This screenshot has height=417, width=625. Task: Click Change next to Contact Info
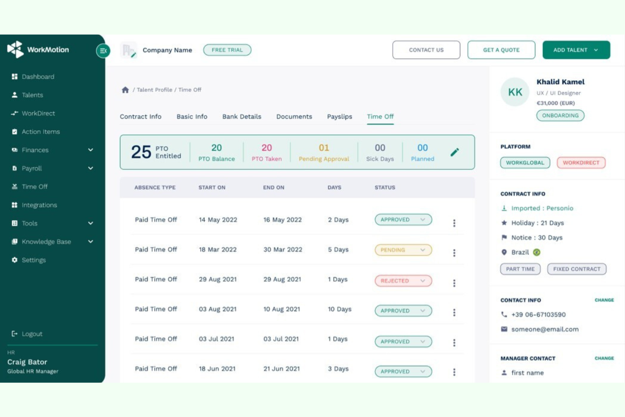(604, 300)
